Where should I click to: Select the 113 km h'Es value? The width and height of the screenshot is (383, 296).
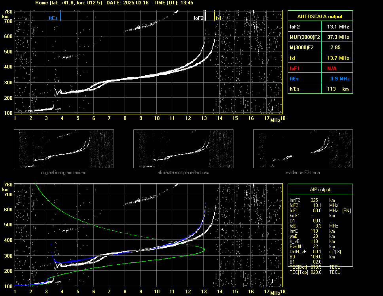pos(338,89)
